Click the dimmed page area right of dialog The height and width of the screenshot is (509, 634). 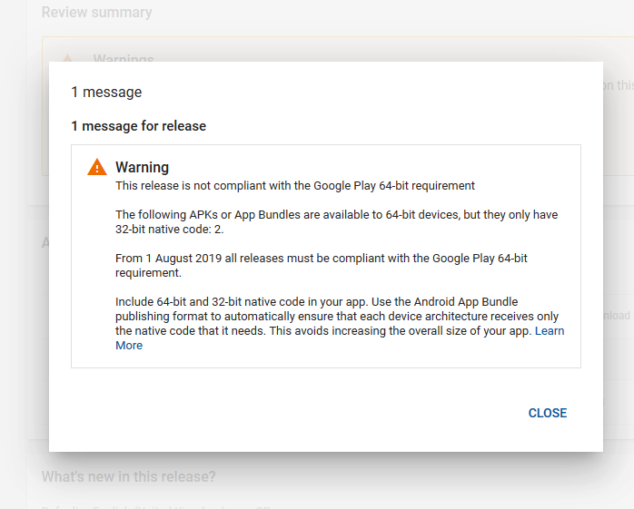click(619, 250)
